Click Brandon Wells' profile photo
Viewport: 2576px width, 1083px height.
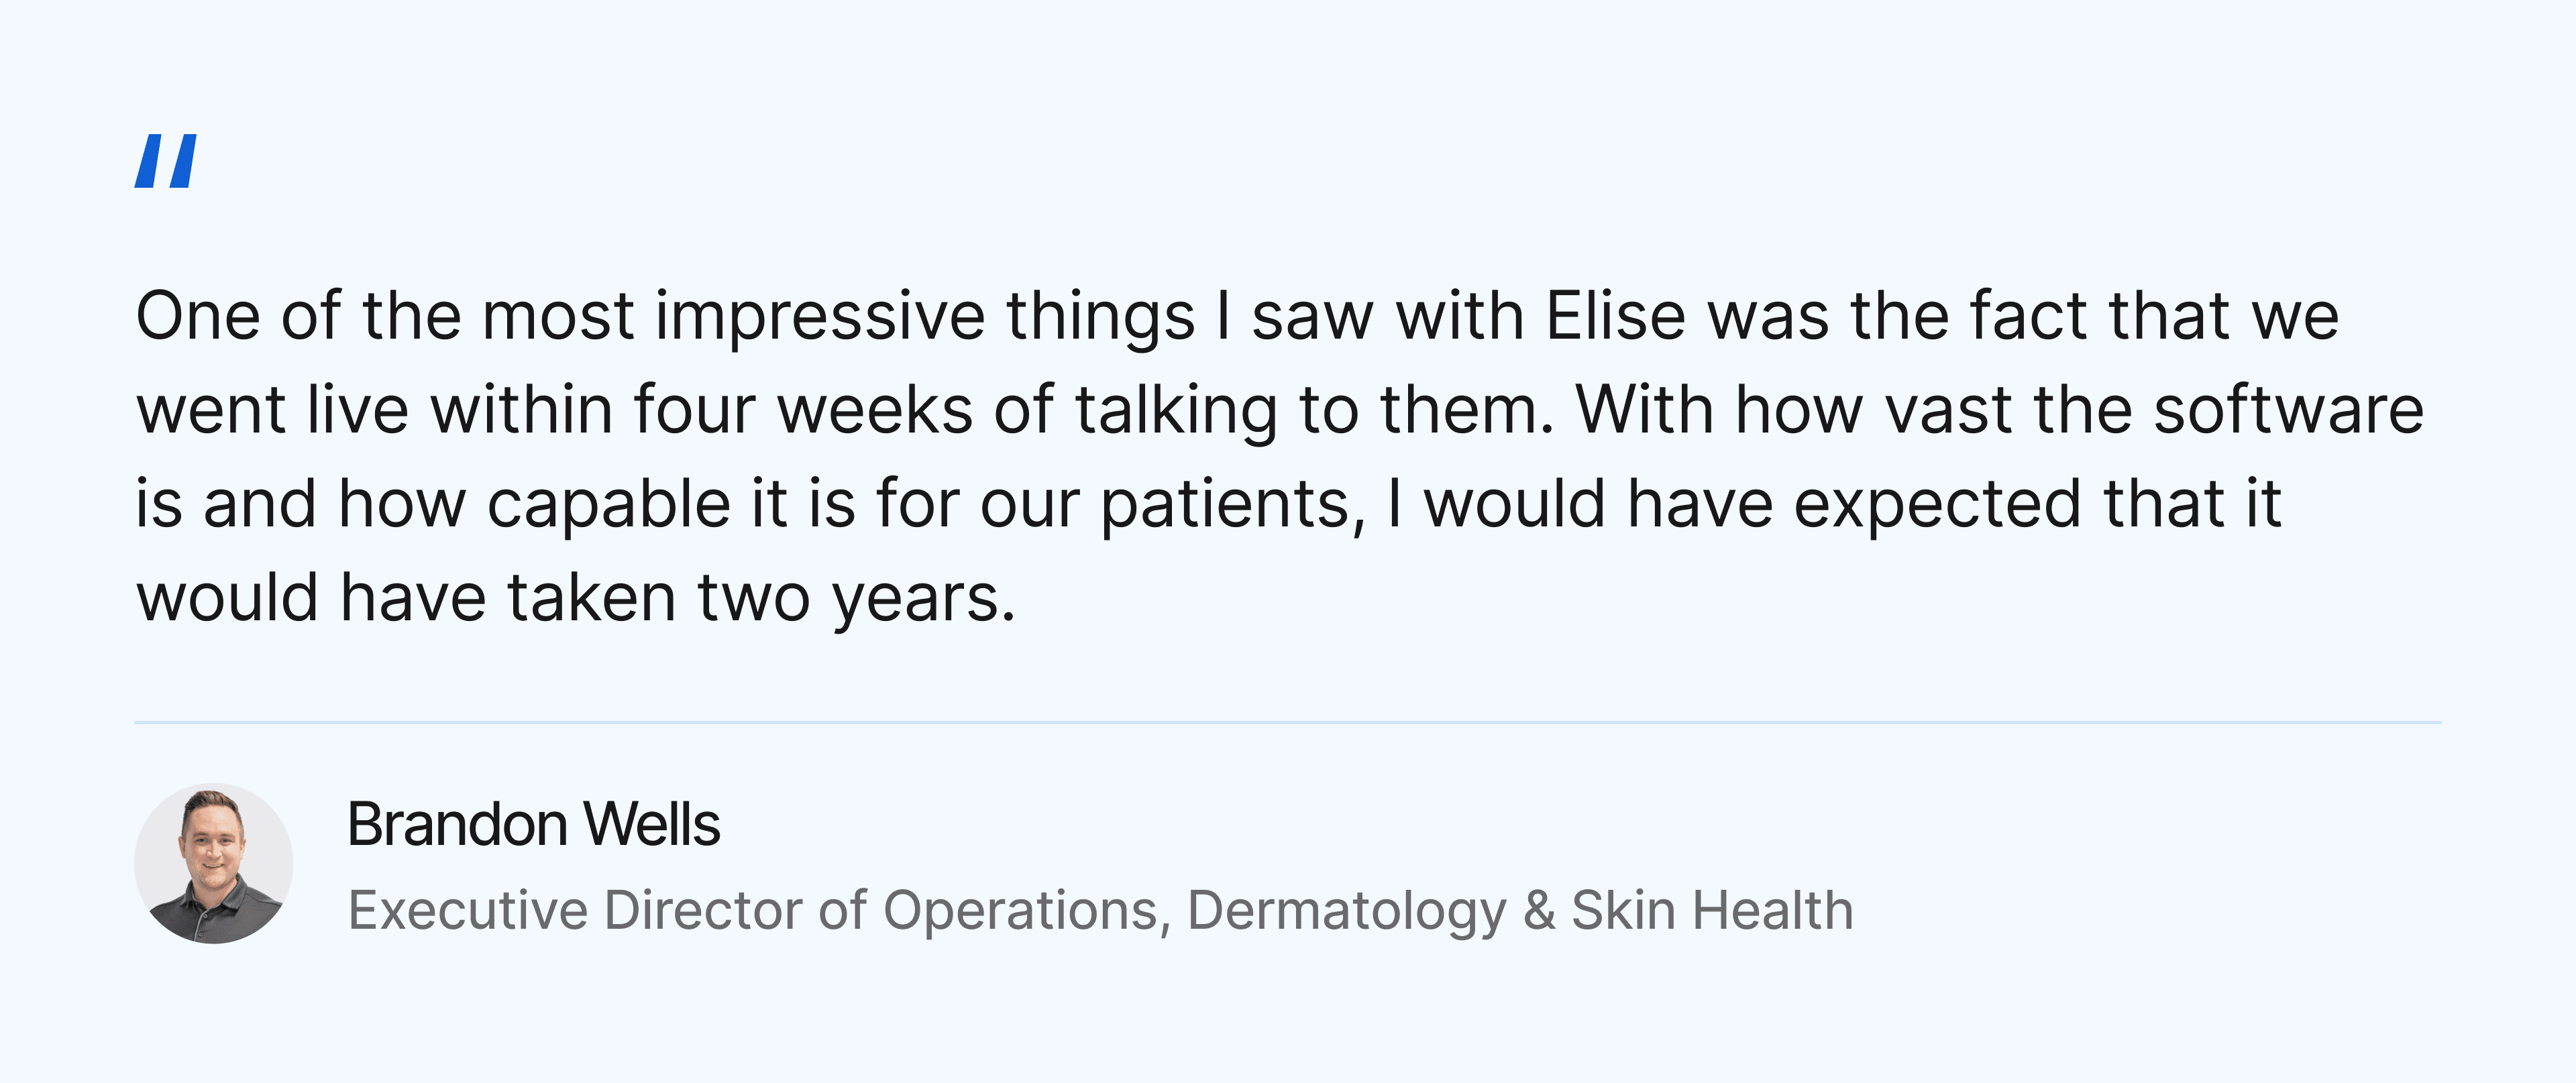click(x=213, y=863)
